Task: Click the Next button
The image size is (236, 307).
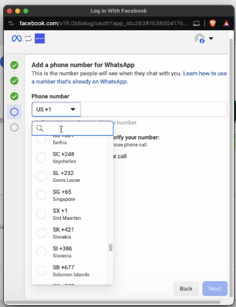Action: [x=215, y=289]
